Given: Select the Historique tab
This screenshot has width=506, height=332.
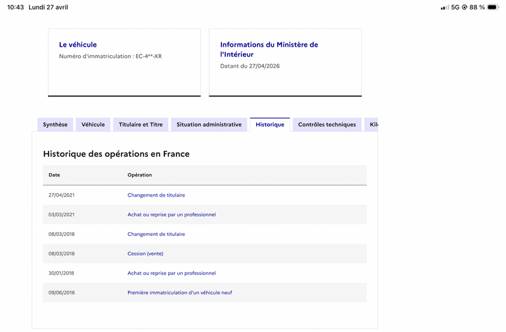Looking at the screenshot, I should point(270,125).
